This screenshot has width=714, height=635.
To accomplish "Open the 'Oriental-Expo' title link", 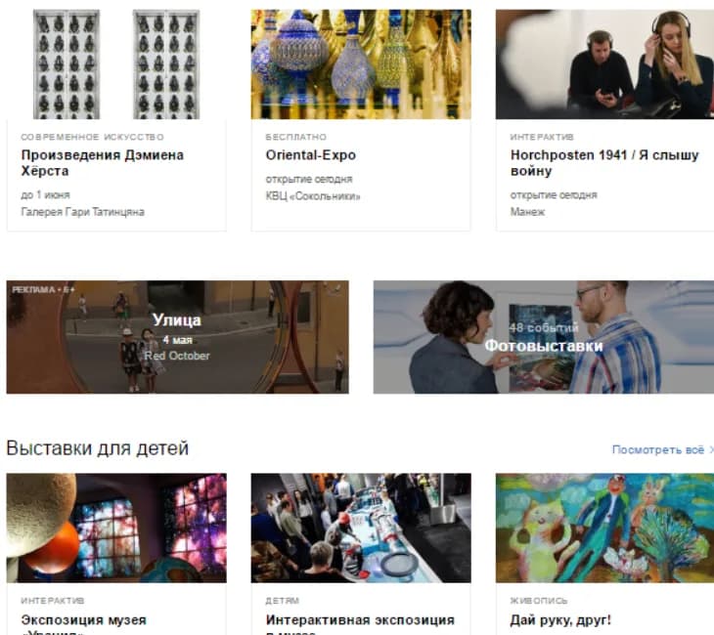I will (x=311, y=155).
